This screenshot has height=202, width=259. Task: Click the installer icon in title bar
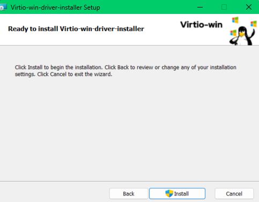point(3,8)
